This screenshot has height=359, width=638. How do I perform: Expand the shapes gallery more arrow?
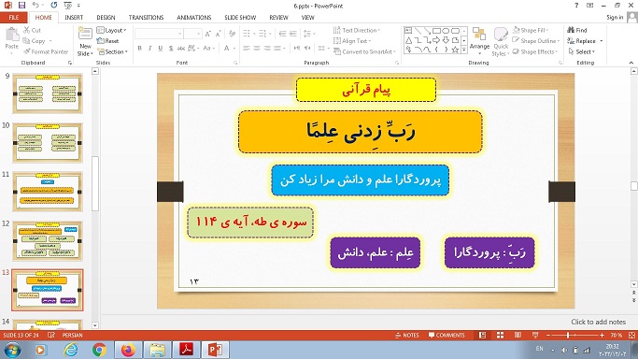tap(464, 50)
